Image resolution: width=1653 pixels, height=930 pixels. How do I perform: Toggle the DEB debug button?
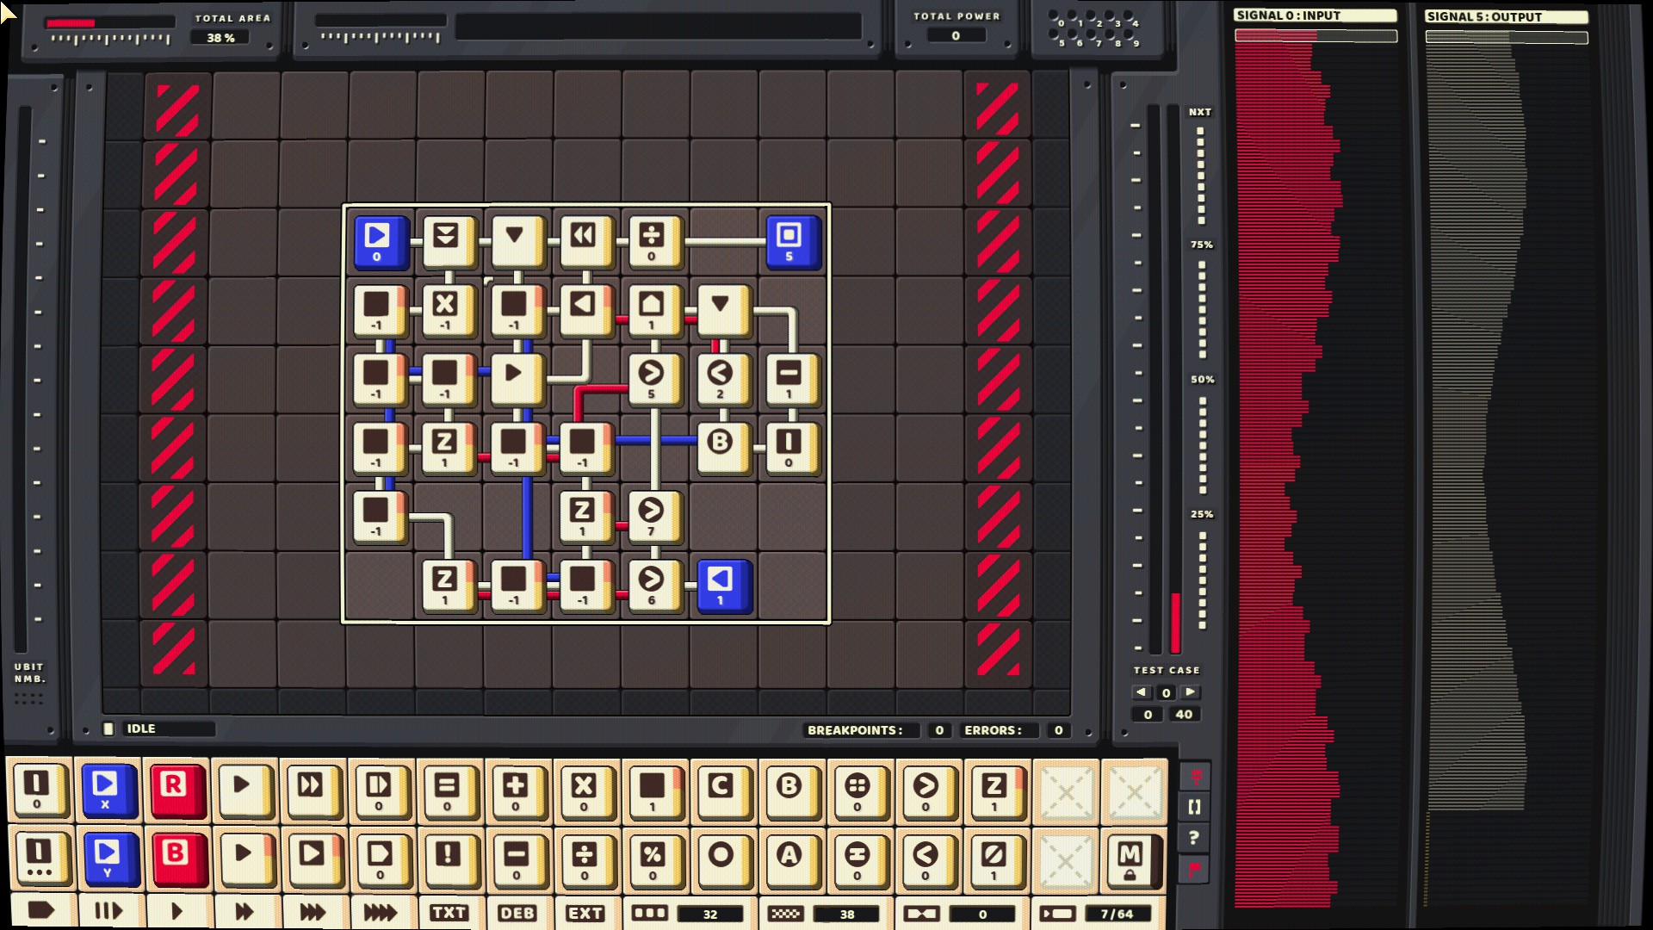point(517,913)
